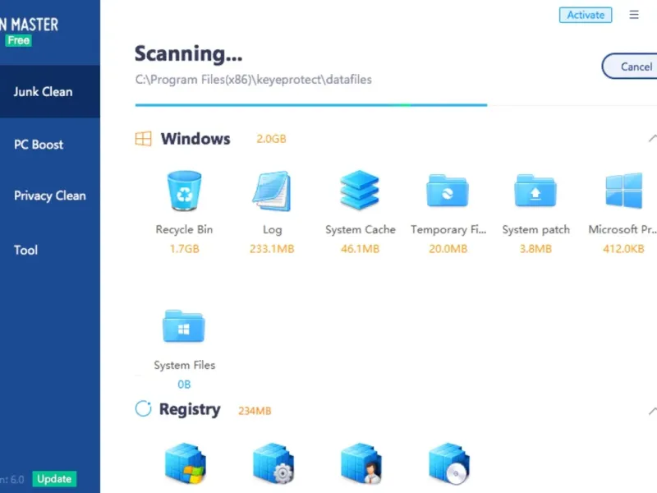The height and width of the screenshot is (493, 657).
Task: Click the System Files 0B value
Action: click(184, 385)
